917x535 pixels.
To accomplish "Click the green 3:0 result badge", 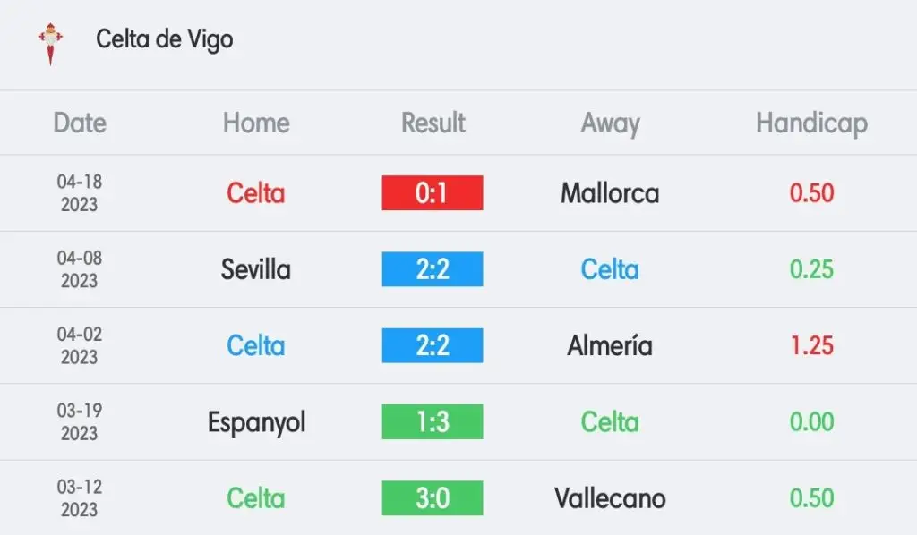I will pos(433,498).
